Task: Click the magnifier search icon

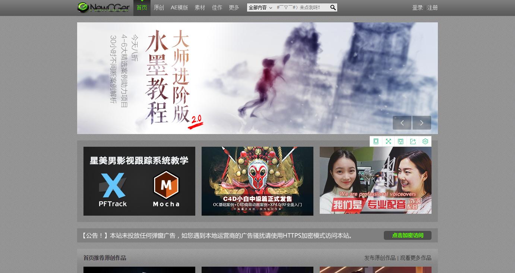Action: point(333,7)
